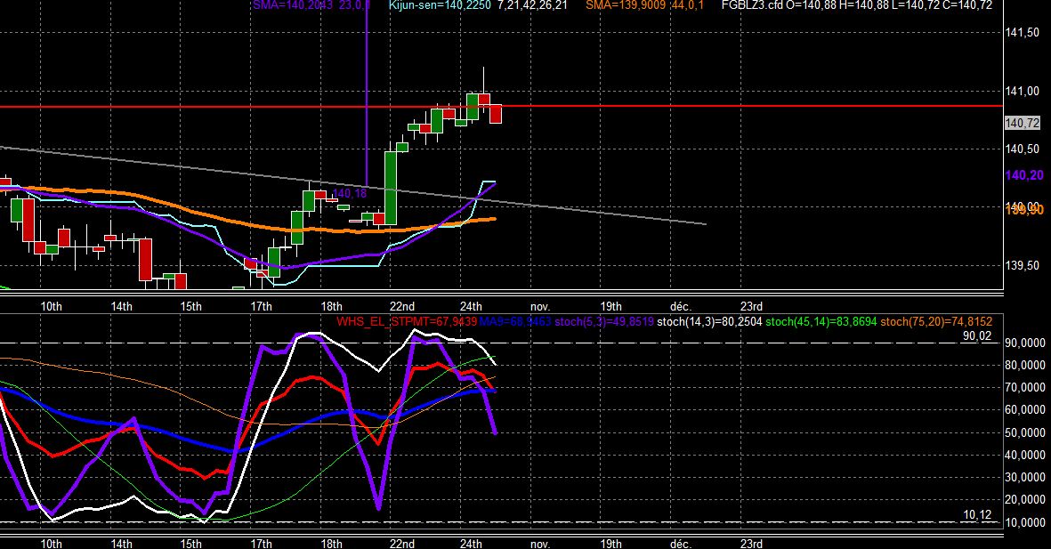1051x549 pixels.
Task: Click the purple 140,18 annotation on chart
Action: [x=349, y=194]
